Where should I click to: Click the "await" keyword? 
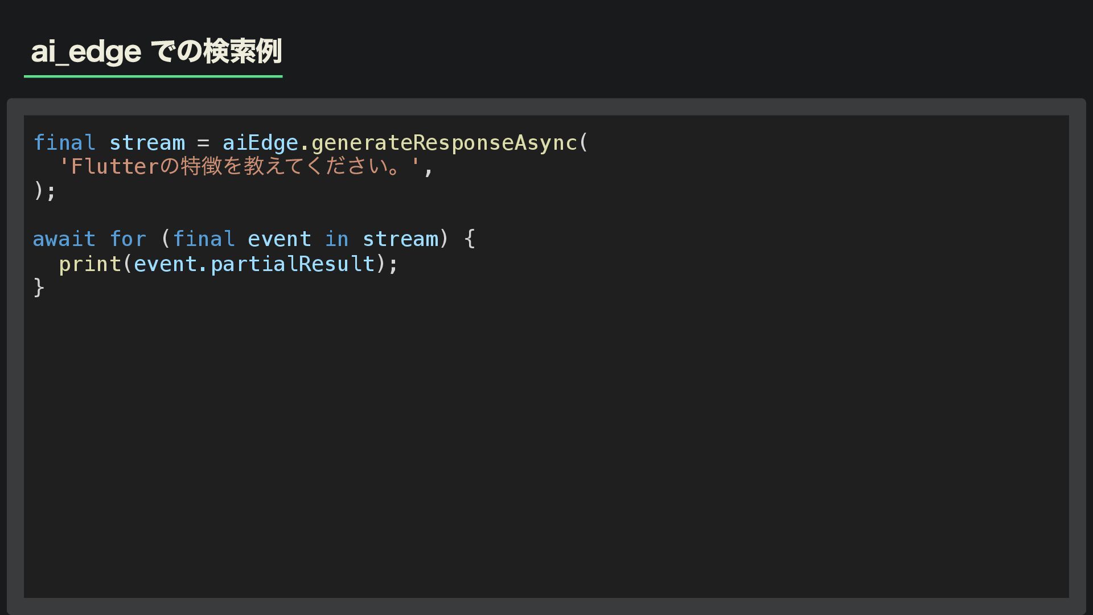click(x=64, y=239)
